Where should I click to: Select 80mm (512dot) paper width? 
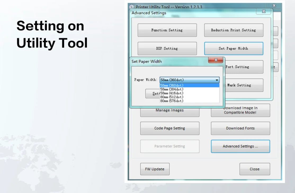tap(189, 97)
